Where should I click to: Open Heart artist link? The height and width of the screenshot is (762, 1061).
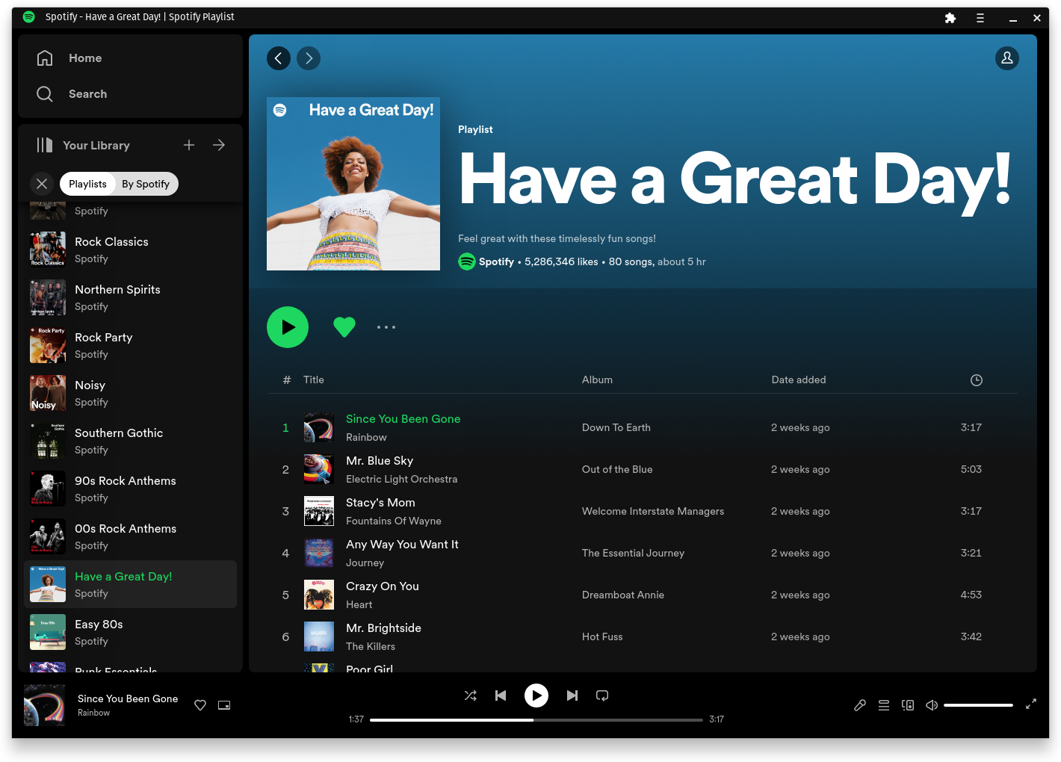click(x=359, y=605)
